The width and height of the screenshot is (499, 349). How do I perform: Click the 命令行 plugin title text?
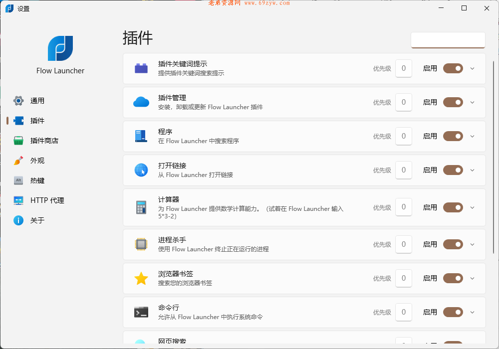coord(169,308)
